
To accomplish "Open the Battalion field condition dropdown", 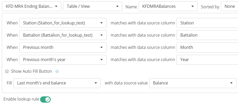I will pyautogui.click(x=63, y=35).
